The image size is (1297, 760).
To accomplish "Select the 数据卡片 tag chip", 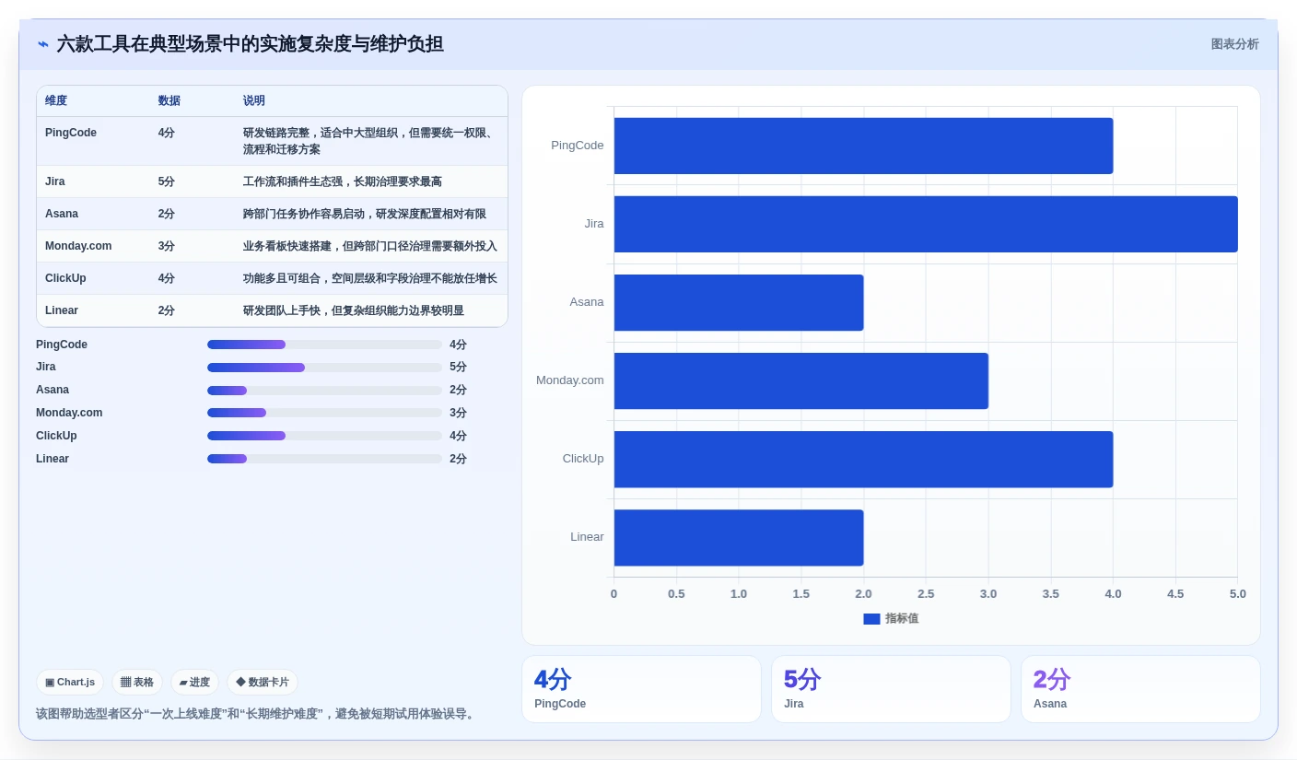I will 263,683.
